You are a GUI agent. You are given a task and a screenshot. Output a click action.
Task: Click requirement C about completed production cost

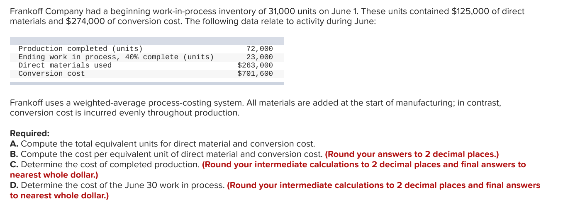tap(268, 170)
